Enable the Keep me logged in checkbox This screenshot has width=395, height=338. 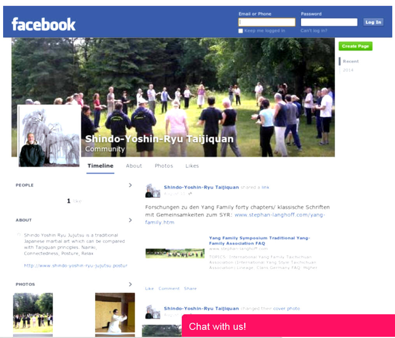click(x=241, y=31)
